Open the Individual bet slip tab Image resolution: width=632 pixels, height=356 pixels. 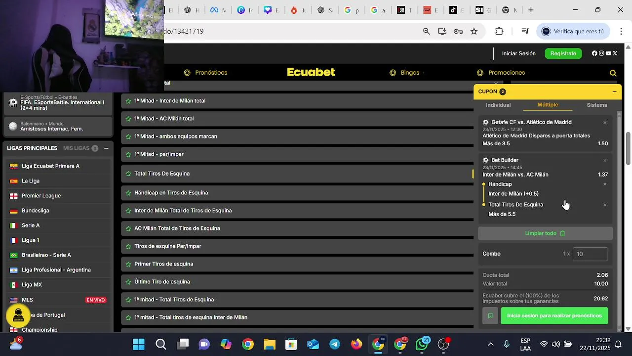[x=498, y=105]
